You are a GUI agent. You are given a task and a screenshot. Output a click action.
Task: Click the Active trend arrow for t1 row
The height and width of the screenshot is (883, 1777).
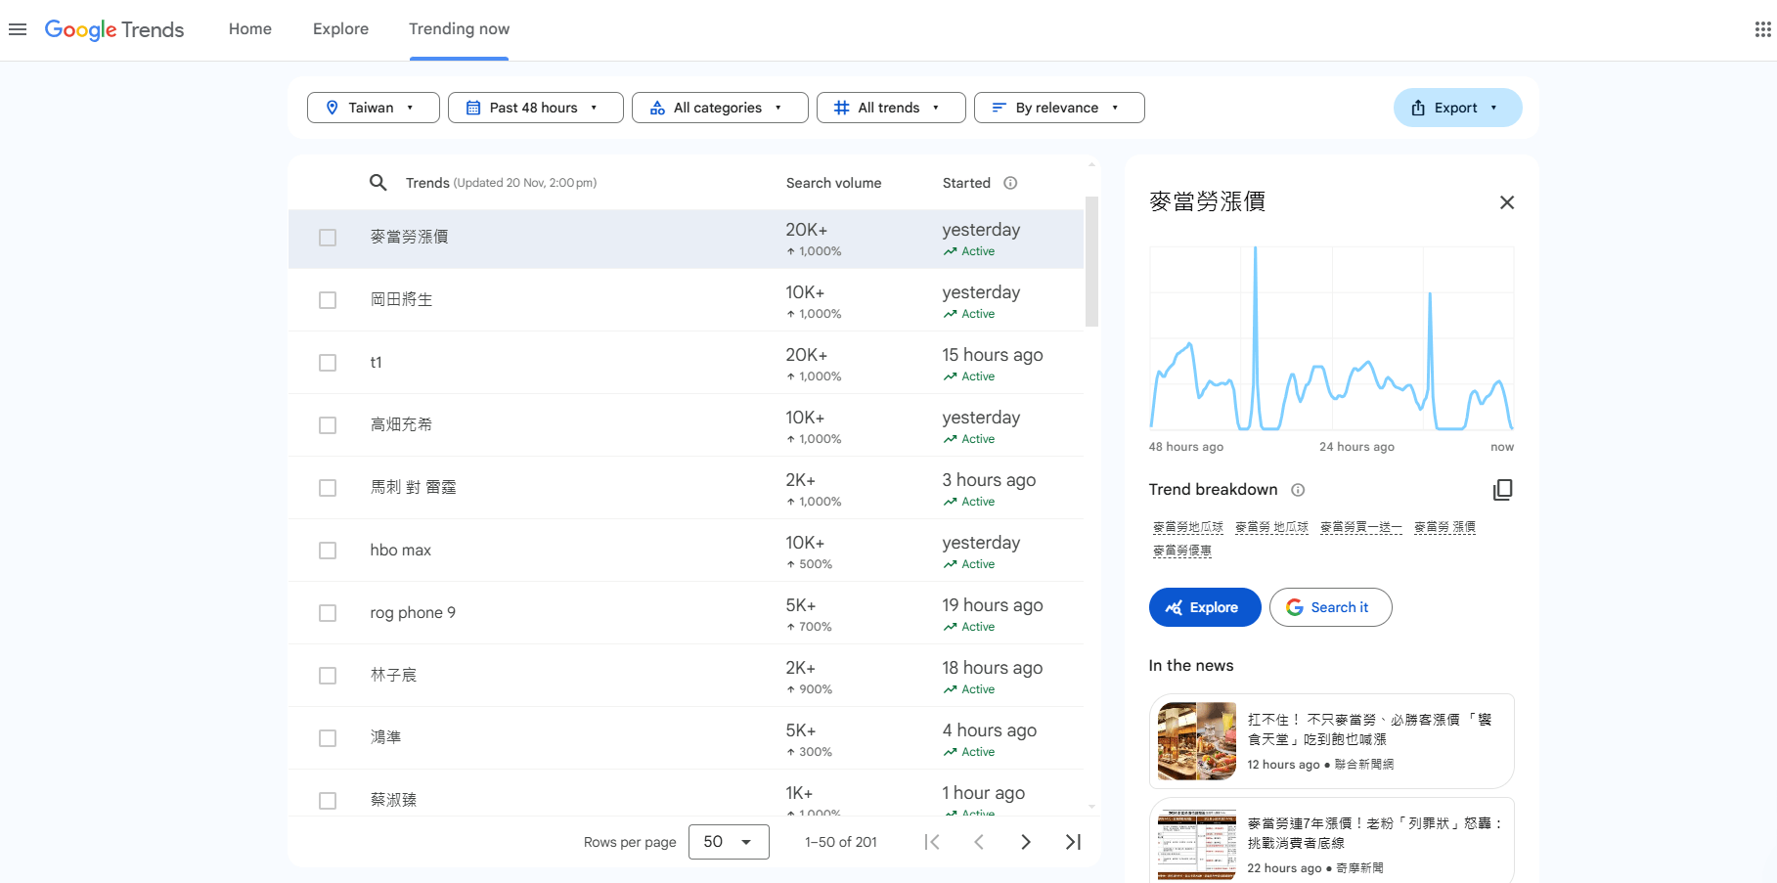[950, 376]
